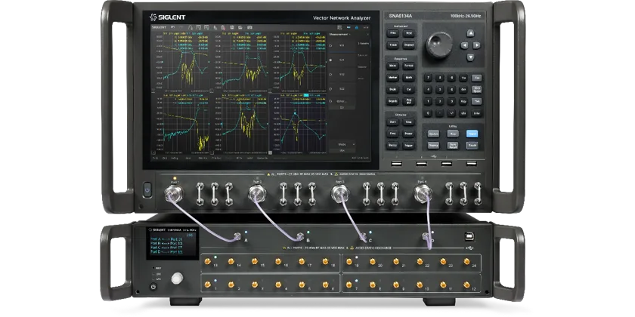The width and height of the screenshot is (635, 317).
Task: Click the Port 2 connector on the analyzer
Action: 257,193
